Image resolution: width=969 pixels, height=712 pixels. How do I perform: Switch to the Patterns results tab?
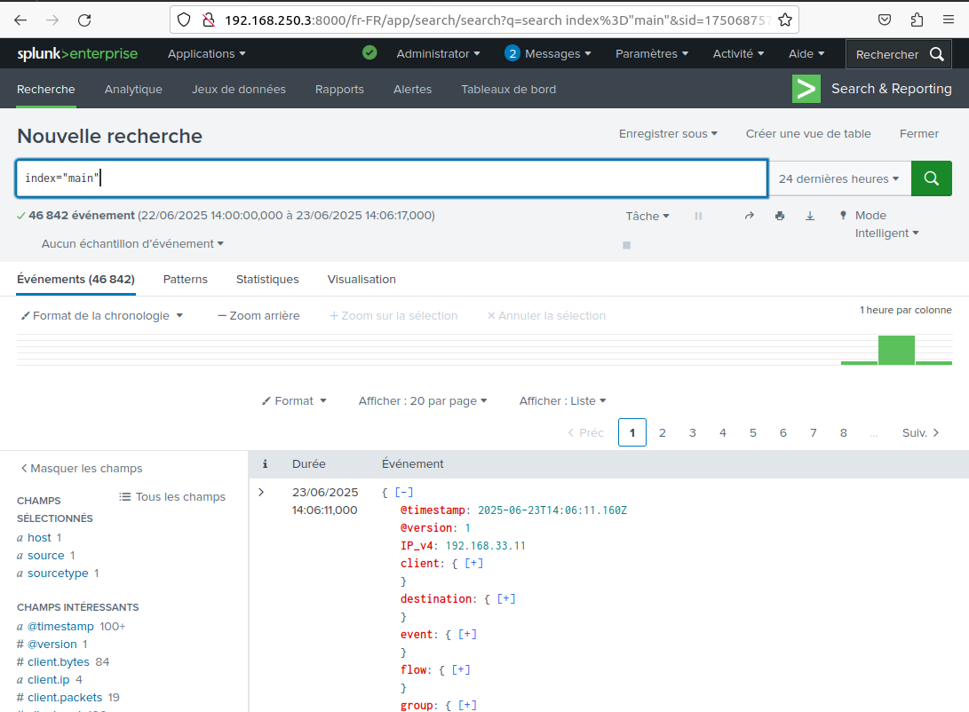[186, 279]
